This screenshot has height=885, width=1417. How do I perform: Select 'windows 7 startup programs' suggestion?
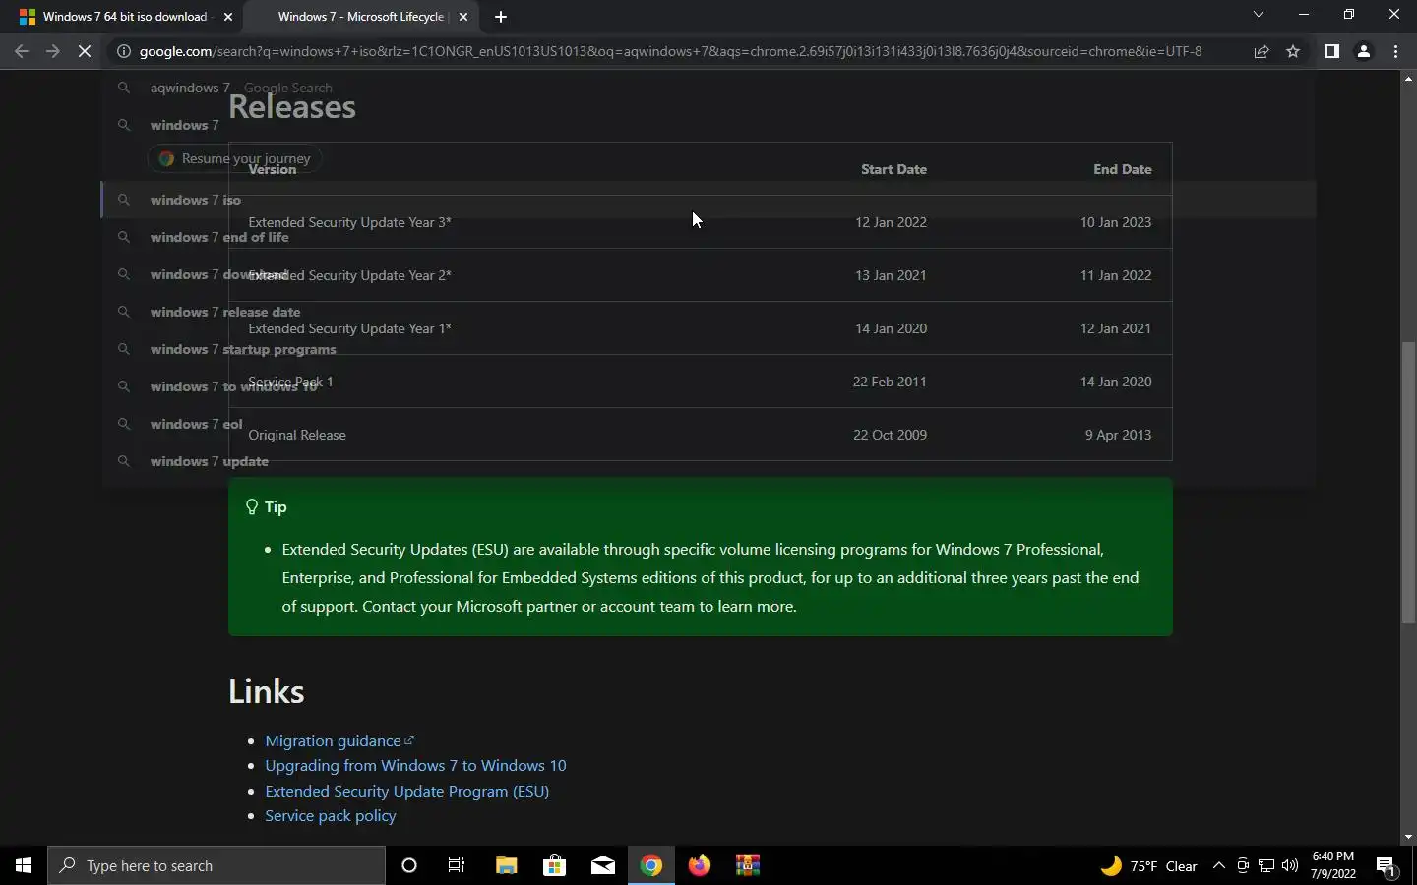(708, 349)
